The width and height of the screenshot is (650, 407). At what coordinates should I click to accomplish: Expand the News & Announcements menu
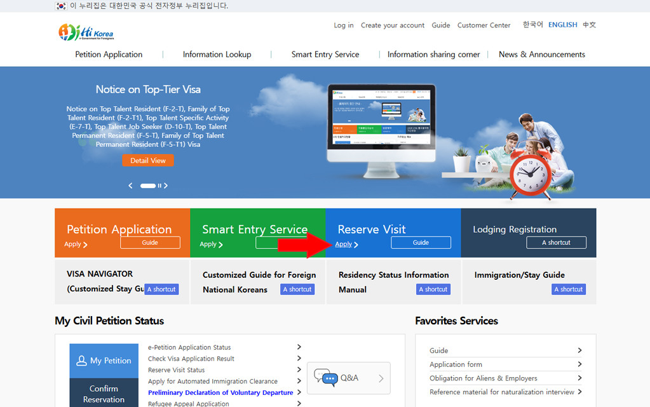pos(541,55)
